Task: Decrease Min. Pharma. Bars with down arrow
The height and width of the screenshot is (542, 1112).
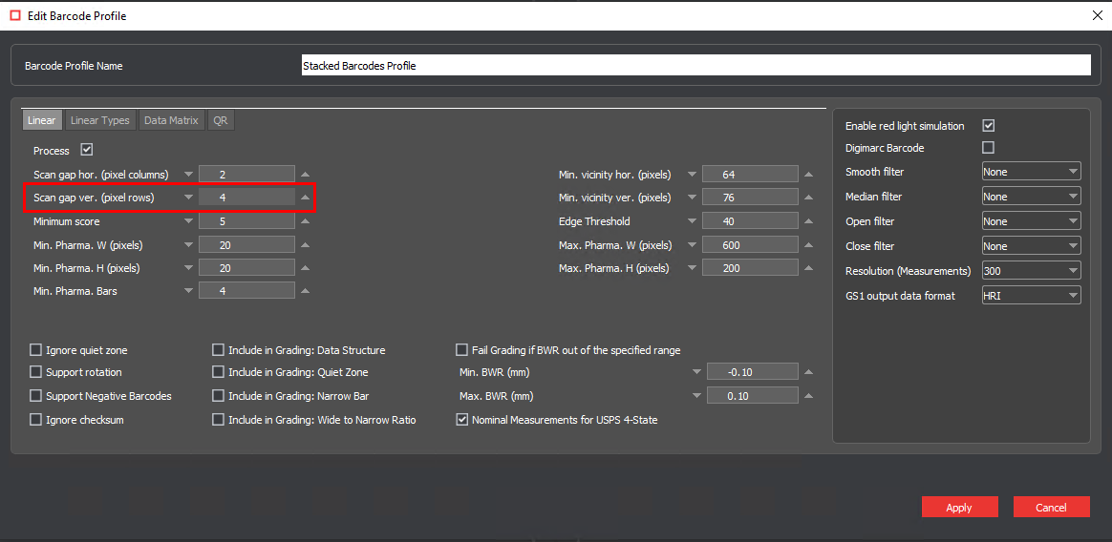Action: point(188,291)
